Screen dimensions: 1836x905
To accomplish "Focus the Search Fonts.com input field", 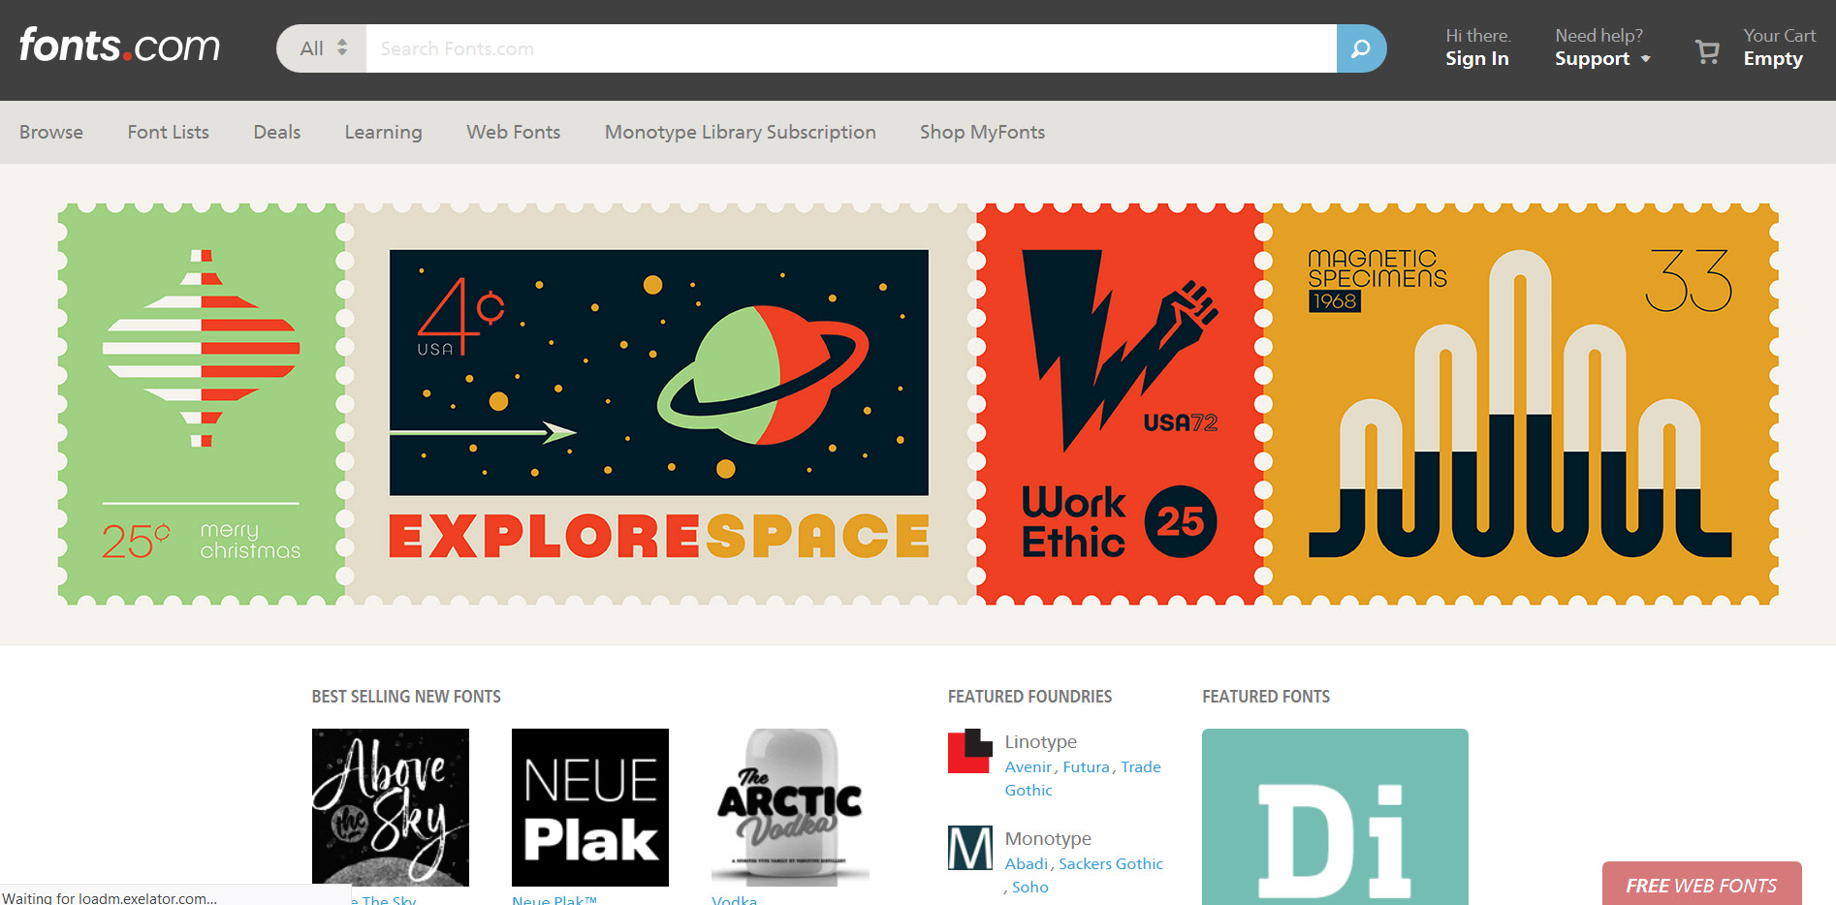I will point(850,48).
